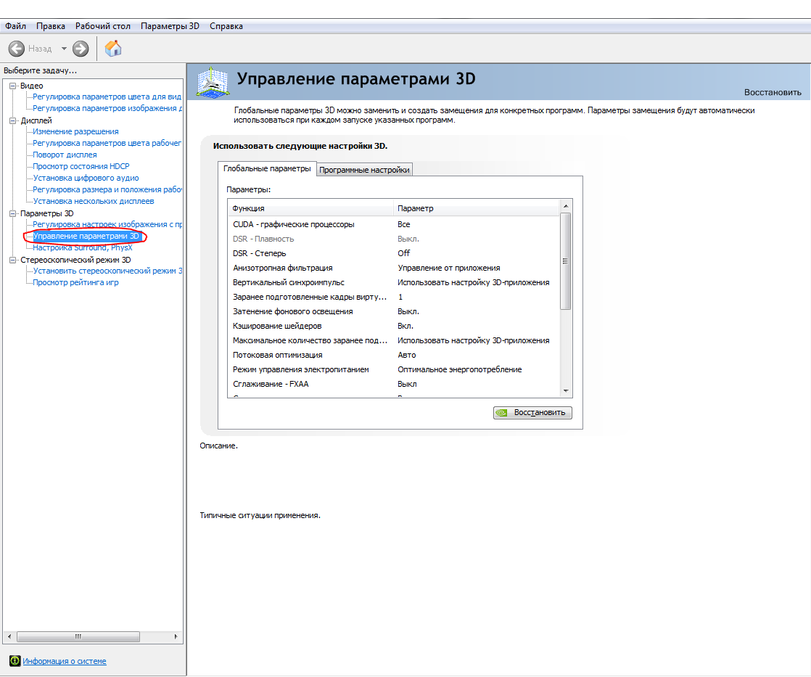Select Затенение фонового освещения row

pos(394,311)
